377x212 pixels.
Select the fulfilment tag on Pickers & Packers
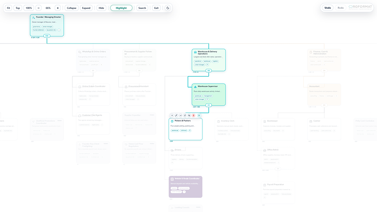184,130
